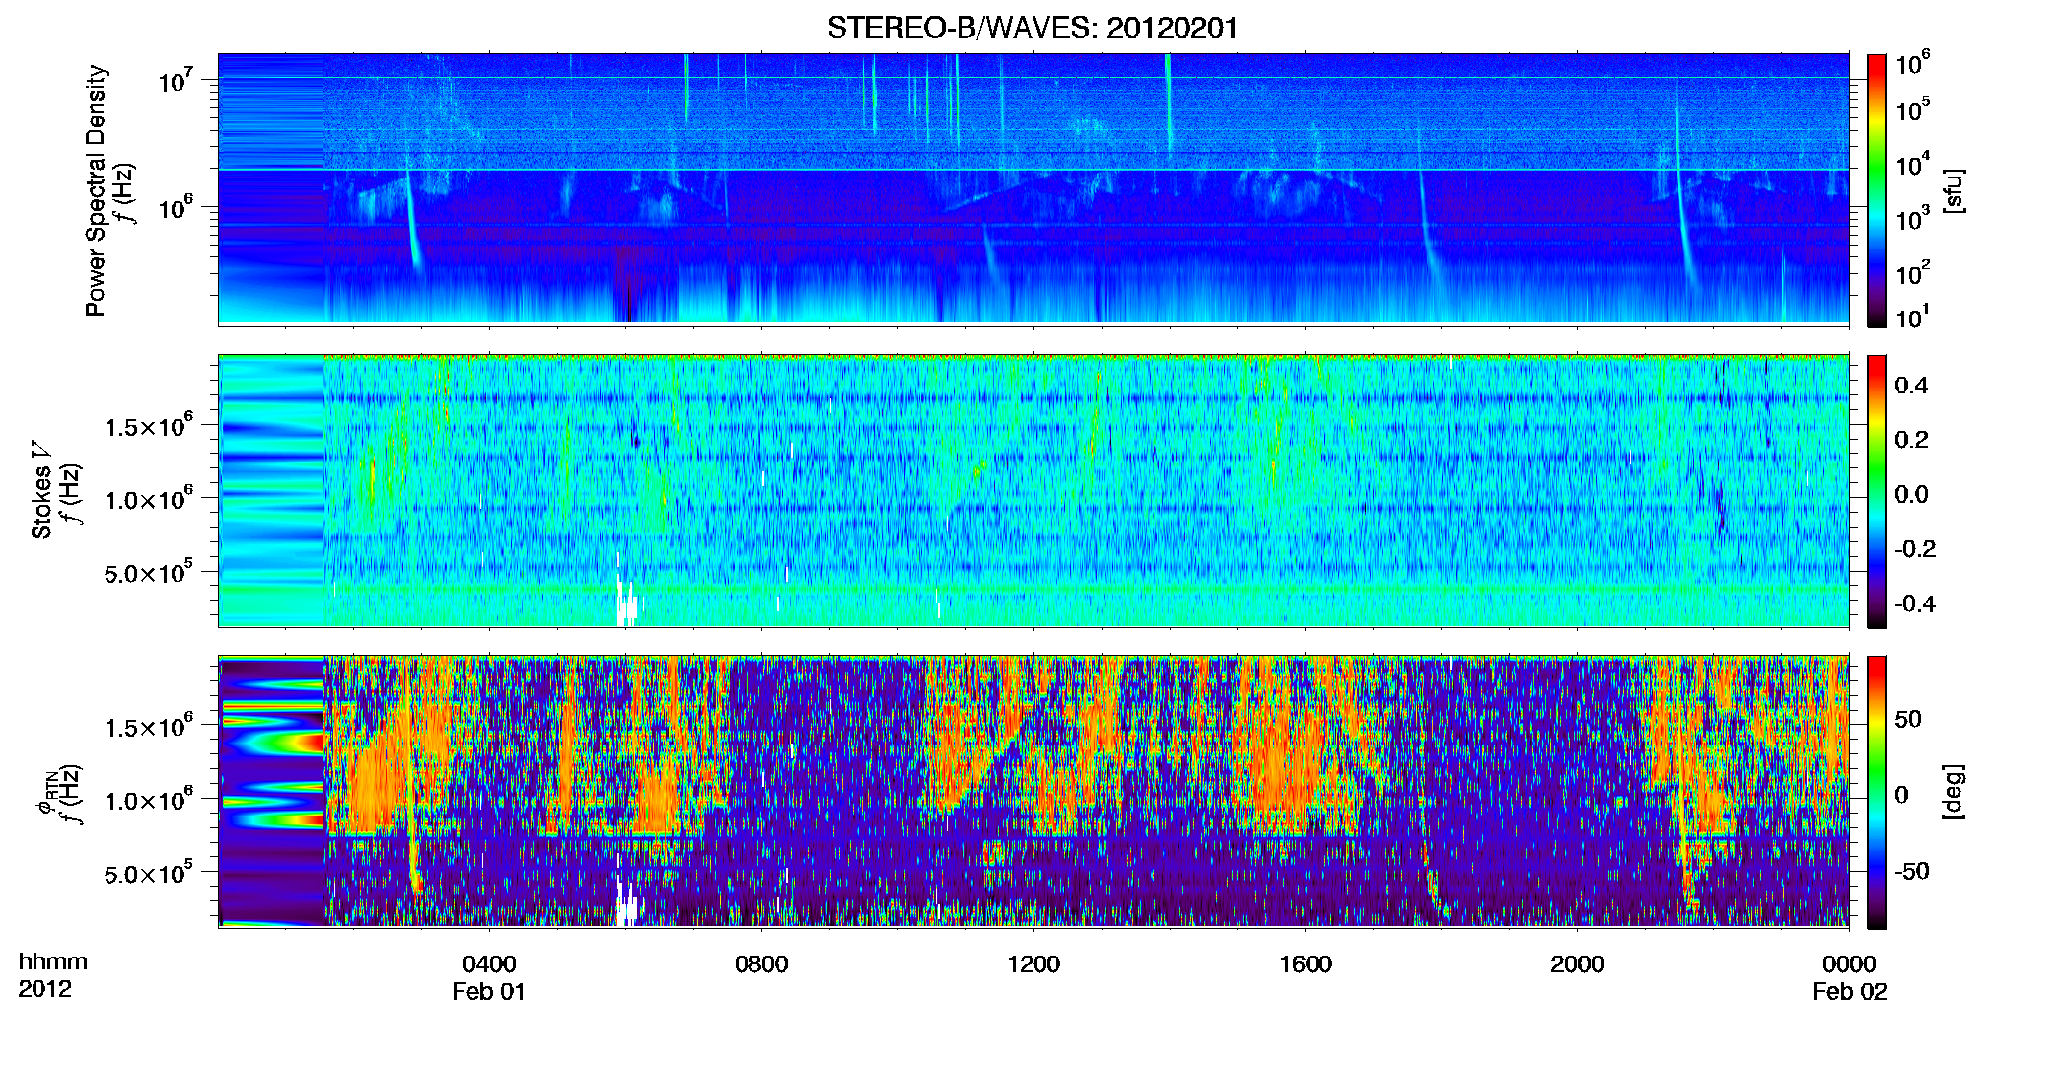Click the Feb 02 date label
This screenshot has width=2067, height=1065.
(1849, 992)
